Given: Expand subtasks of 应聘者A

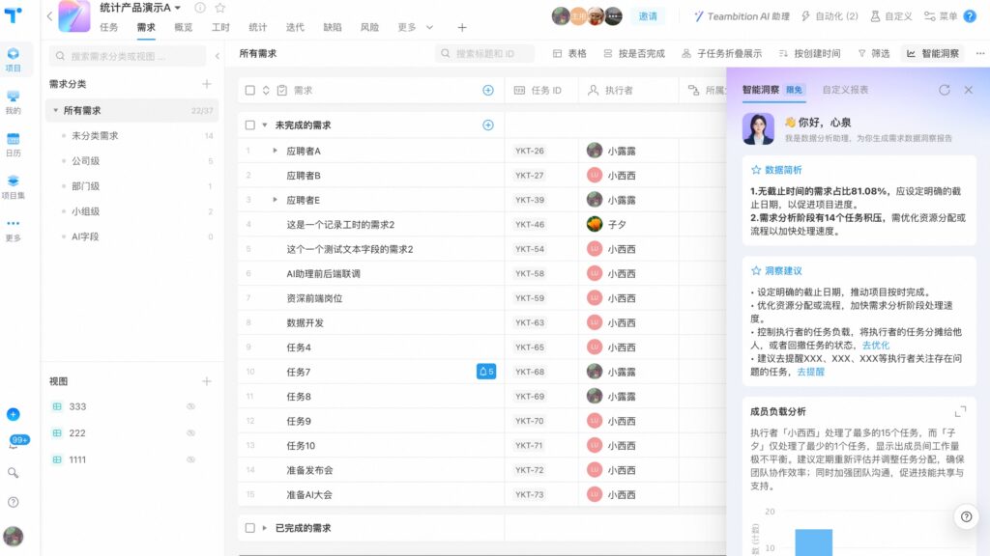Looking at the screenshot, I should (x=275, y=151).
